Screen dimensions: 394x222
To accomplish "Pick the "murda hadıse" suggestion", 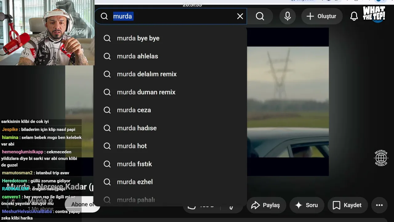I will pos(170,128).
